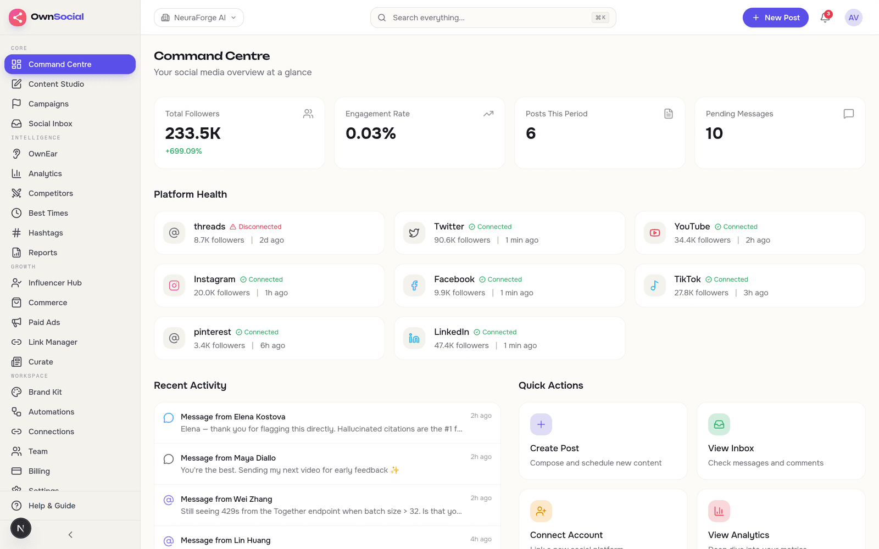The image size is (879, 549).
Task: Click the Analytics bar chart icon
Action: coord(16,173)
